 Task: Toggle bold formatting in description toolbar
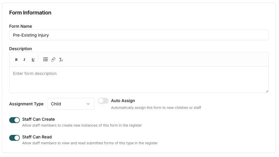click(16, 60)
